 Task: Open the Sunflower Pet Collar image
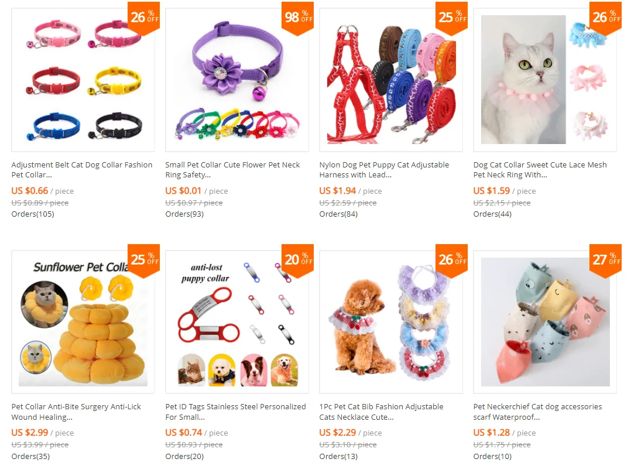tap(83, 322)
